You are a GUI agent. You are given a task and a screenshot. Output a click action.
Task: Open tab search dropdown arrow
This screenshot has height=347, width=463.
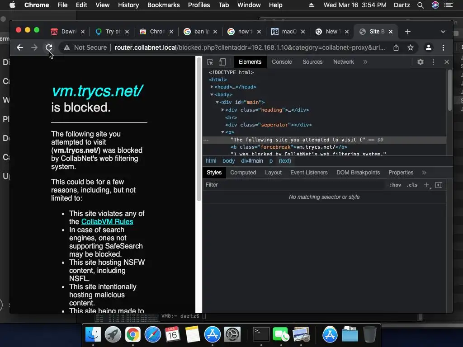(443, 32)
